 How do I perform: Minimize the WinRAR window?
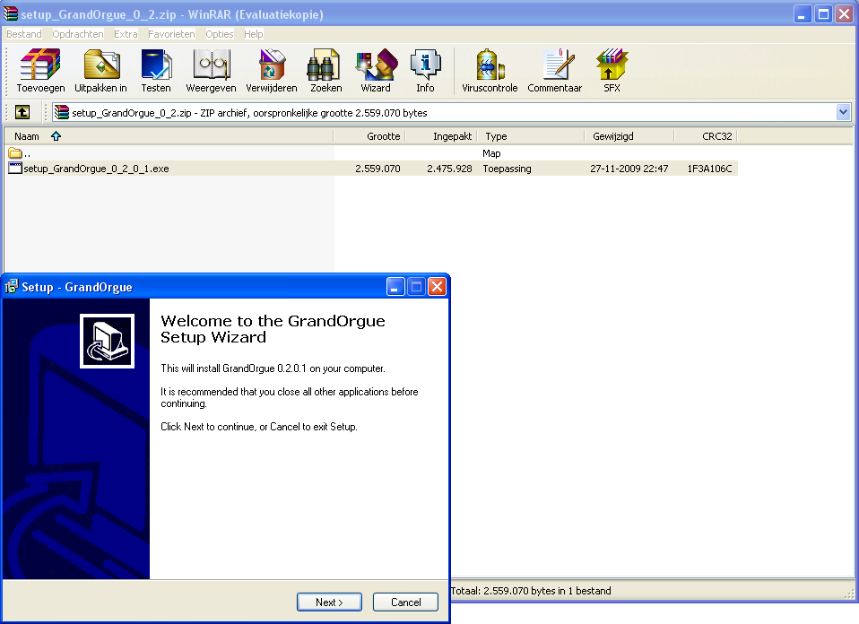(802, 13)
